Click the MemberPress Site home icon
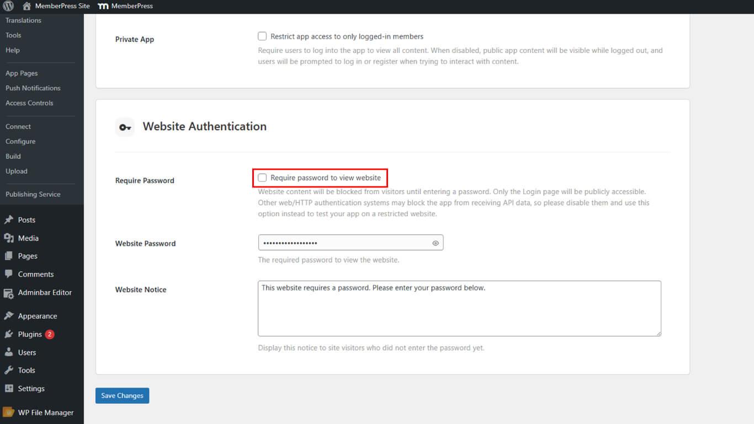Screen dimensions: 754x424 pyautogui.click(x=26, y=6)
